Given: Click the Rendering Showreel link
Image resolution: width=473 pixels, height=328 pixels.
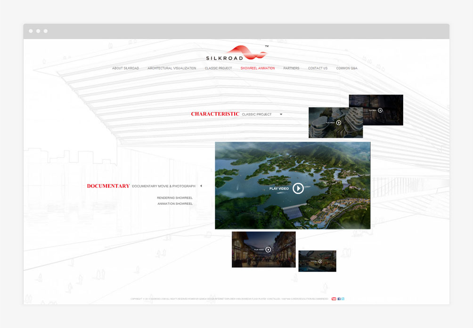Looking at the screenshot, I should point(175,198).
